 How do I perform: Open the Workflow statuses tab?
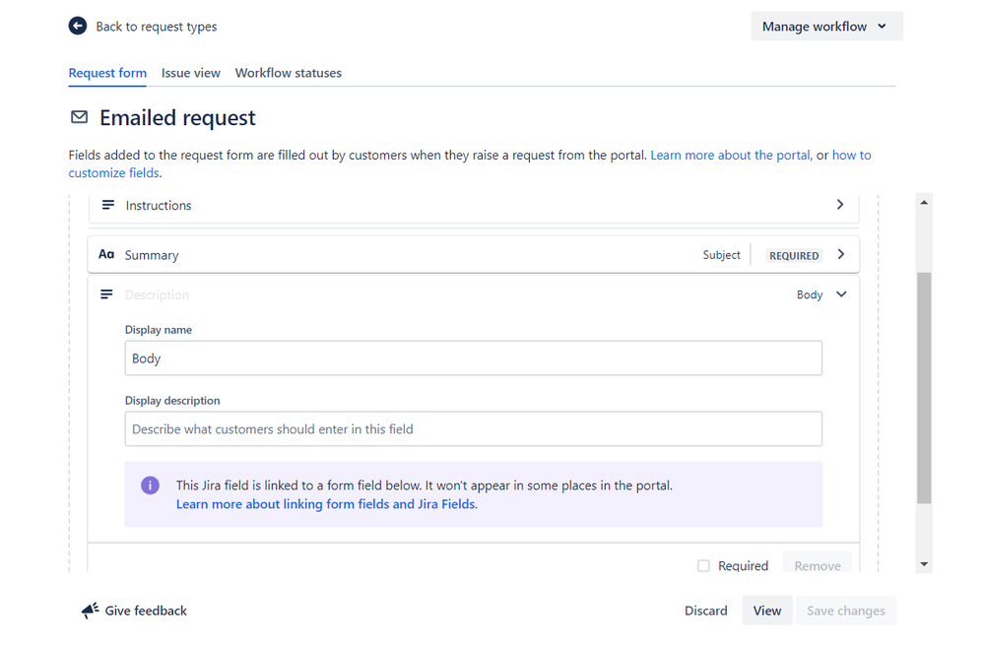click(289, 73)
